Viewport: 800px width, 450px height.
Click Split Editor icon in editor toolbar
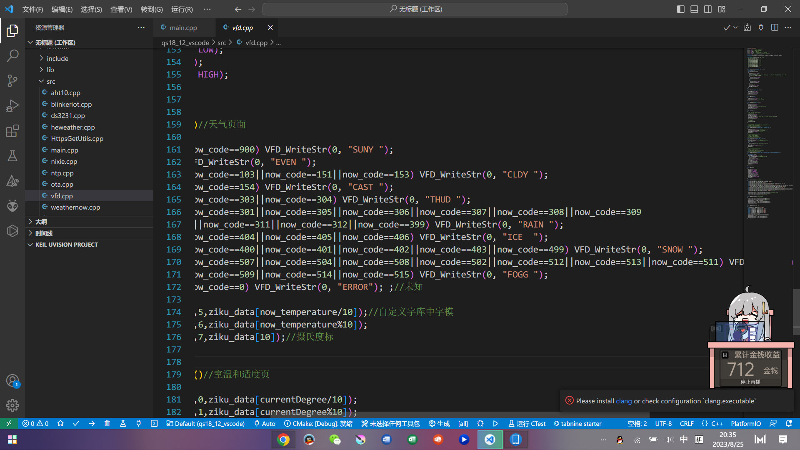click(775, 27)
